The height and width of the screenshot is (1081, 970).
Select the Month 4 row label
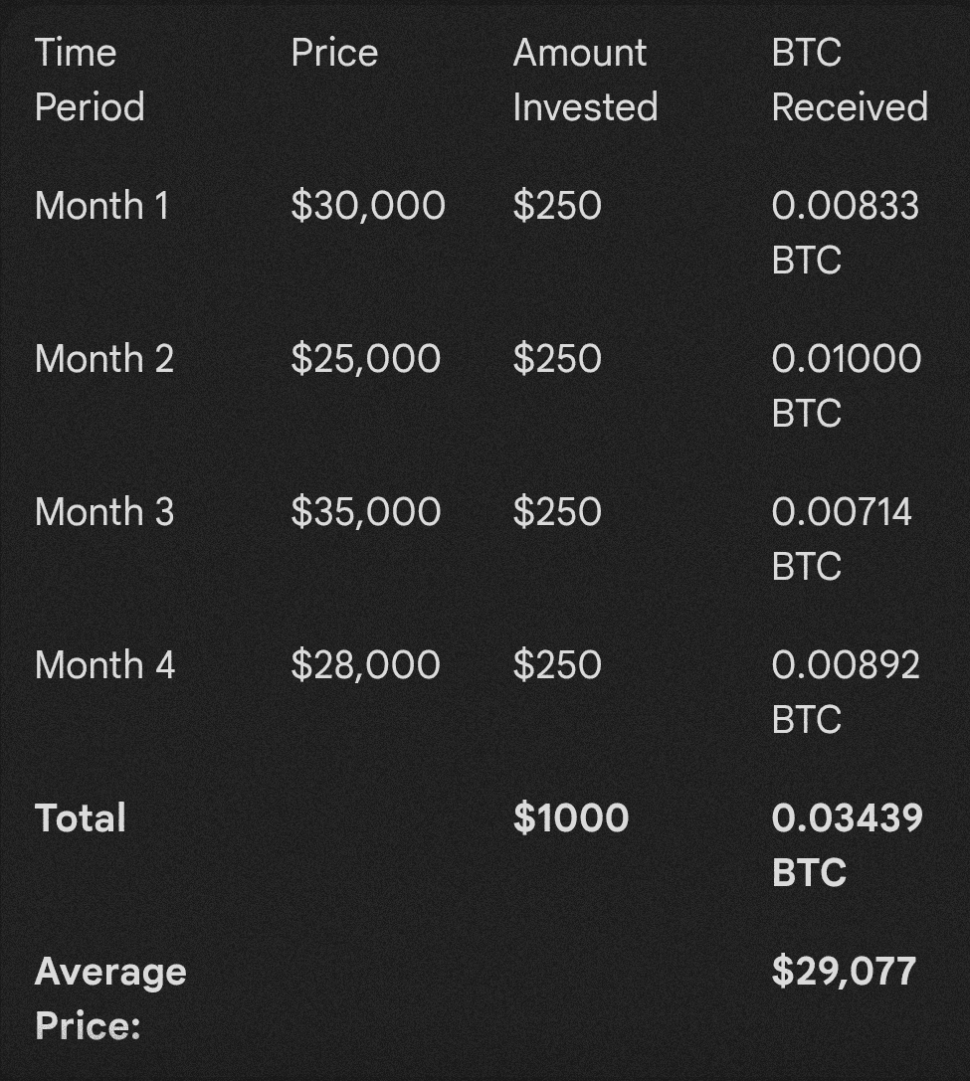click(x=104, y=665)
